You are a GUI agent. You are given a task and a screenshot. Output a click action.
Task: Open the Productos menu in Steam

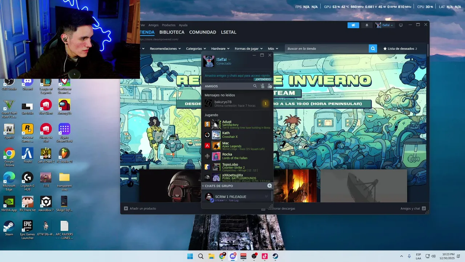169,25
